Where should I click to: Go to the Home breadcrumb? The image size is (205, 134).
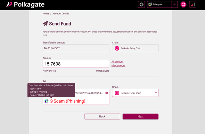pyautogui.click(x=46, y=14)
